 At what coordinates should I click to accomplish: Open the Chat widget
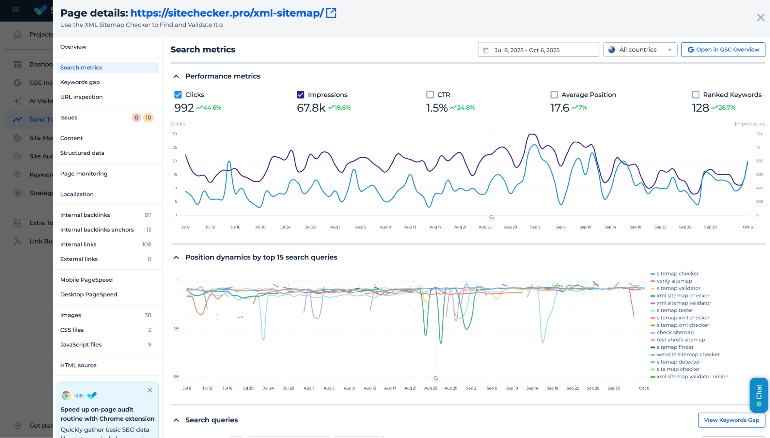click(758, 395)
